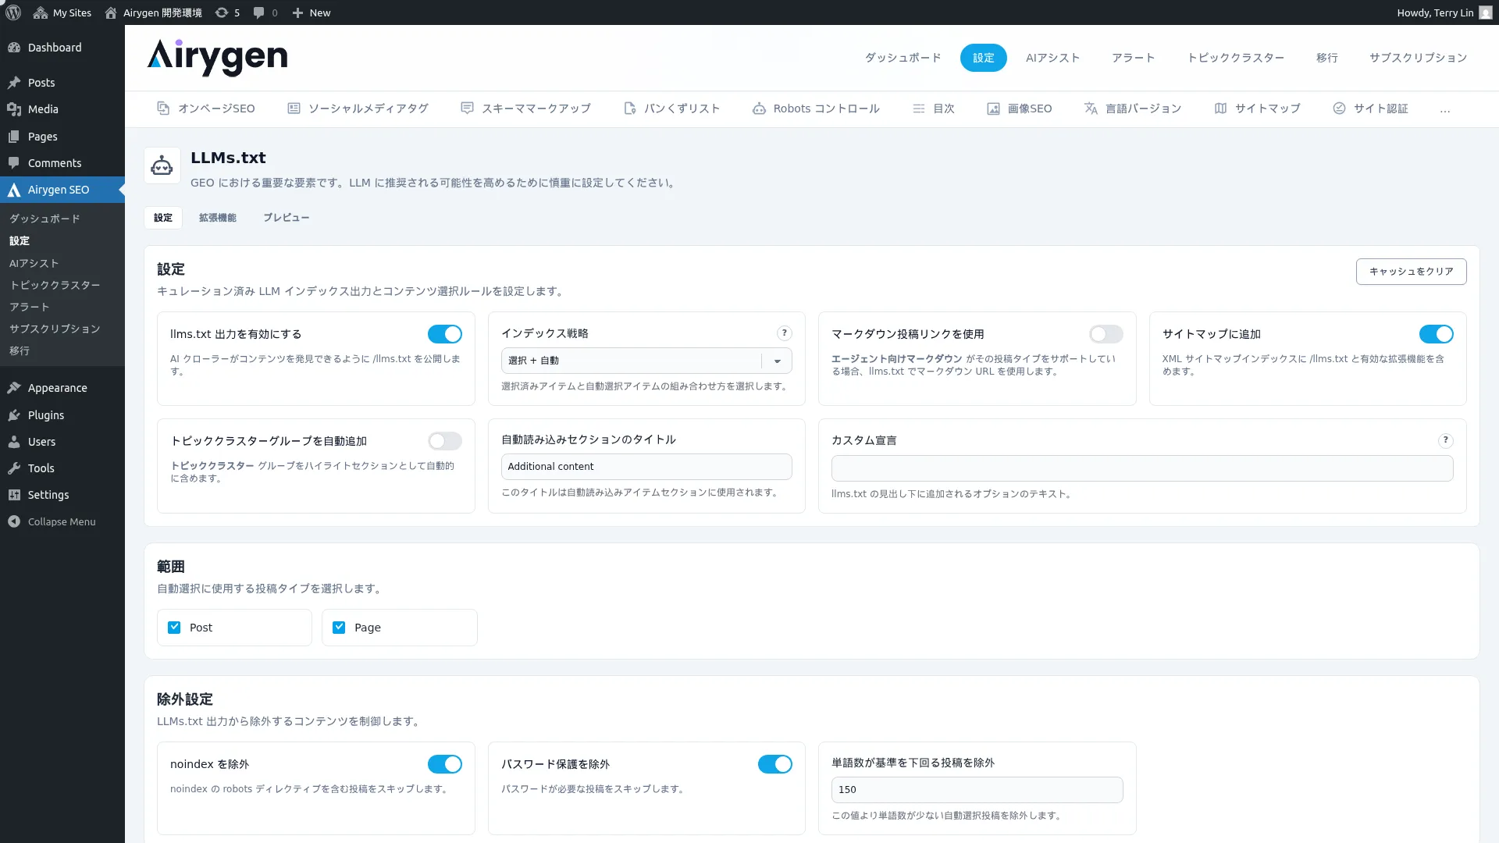Click the カスタム宣言 text field

pos(1142,468)
